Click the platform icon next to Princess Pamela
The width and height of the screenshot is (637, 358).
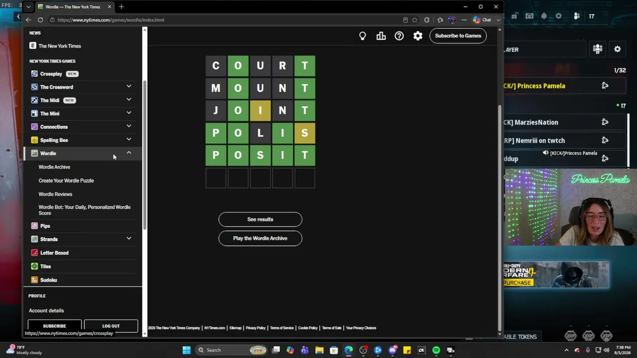click(605, 86)
